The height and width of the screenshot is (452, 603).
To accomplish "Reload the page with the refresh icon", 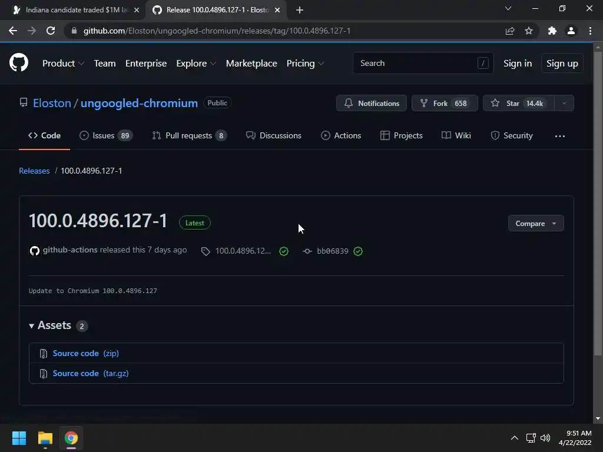I will [x=51, y=31].
